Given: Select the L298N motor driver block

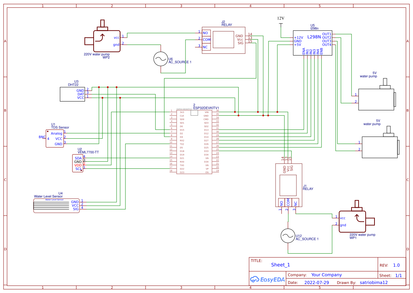Looking at the screenshot, I should point(313,43).
